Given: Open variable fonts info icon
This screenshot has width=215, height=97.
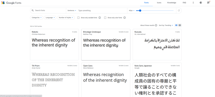Looking at the screenshot, I should (x=100, y=18).
